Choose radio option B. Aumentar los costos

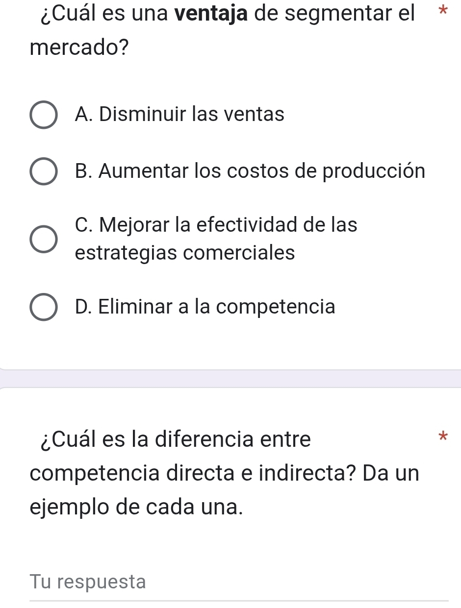44,172
